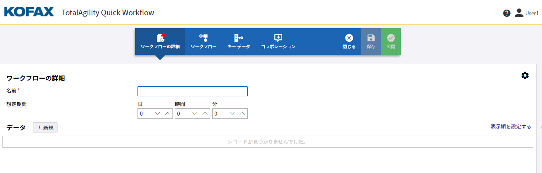Switch to the ワークフロー tab
The width and height of the screenshot is (542, 173).
pyautogui.click(x=203, y=42)
